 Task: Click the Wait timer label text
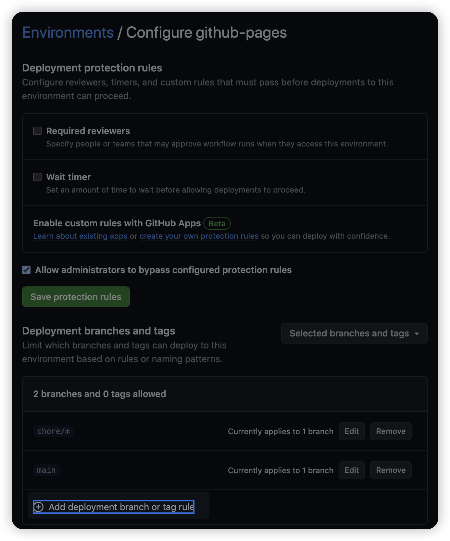pyautogui.click(x=69, y=177)
